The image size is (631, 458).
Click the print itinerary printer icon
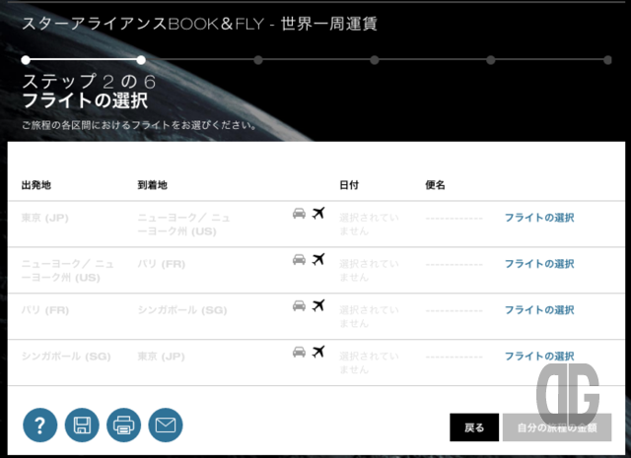click(x=123, y=425)
